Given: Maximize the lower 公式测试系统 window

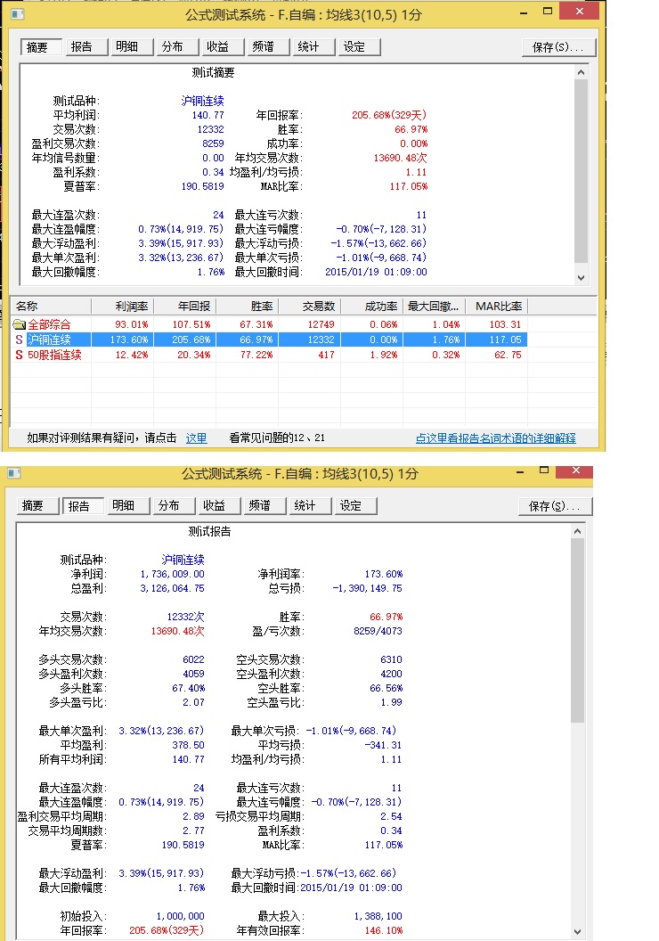Looking at the screenshot, I should point(544,470).
